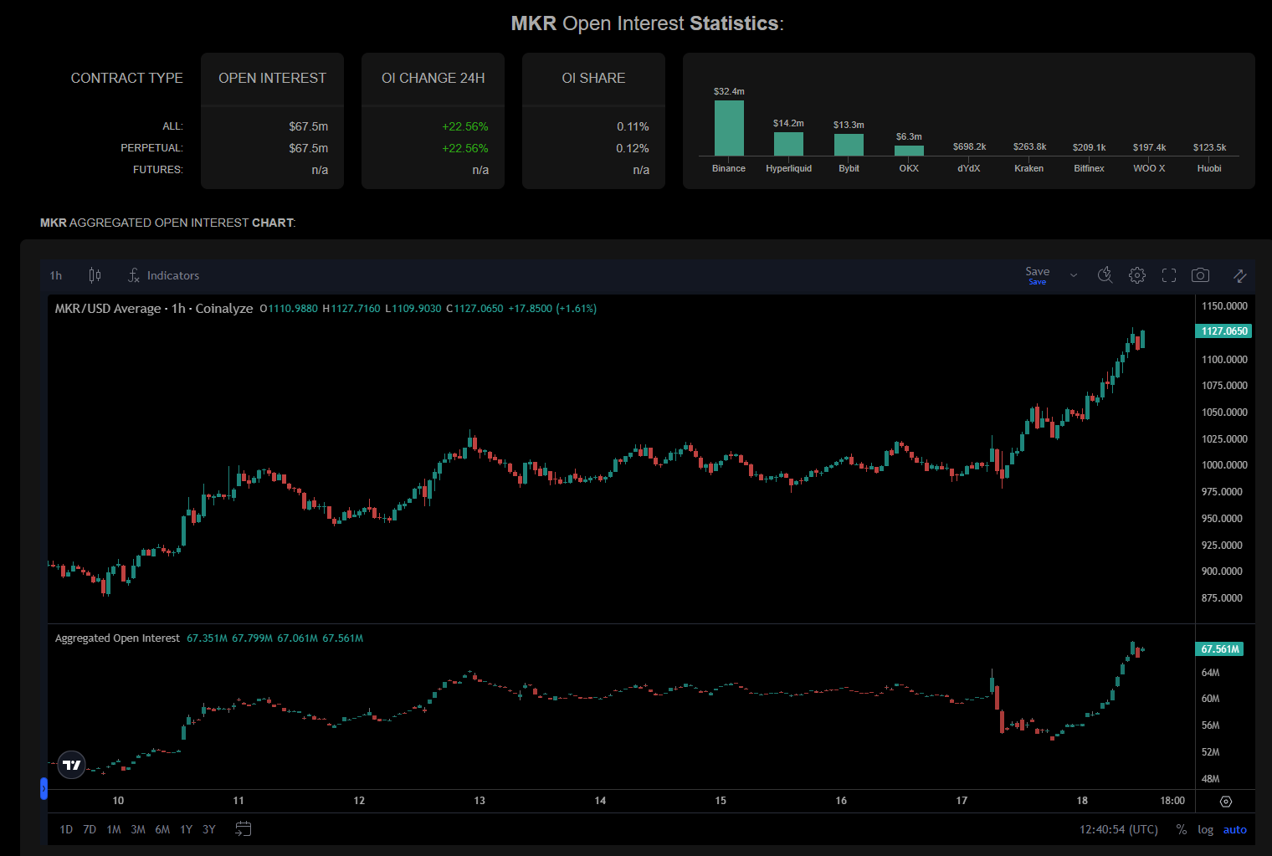The height and width of the screenshot is (856, 1272).
Task: Open timezone menu showing 12:40:54 (UTC)
Action: click(x=1118, y=829)
